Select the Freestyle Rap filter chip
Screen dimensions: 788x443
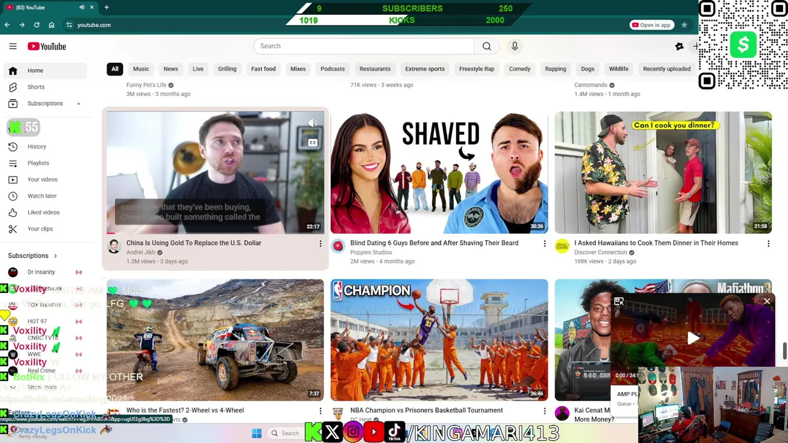[x=476, y=69]
